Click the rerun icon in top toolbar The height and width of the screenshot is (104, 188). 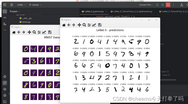click(x=157, y=5)
